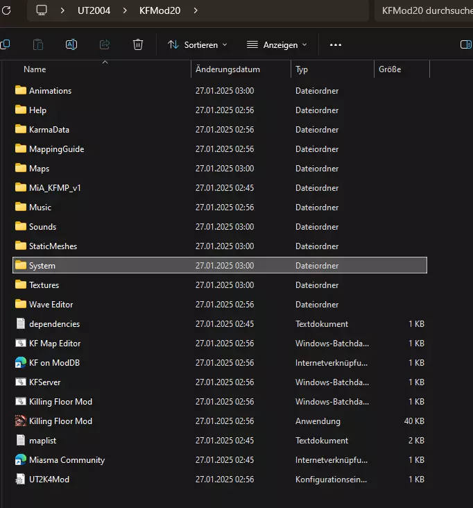Select the System folder
The width and height of the screenshot is (473, 508).
point(42,266)
